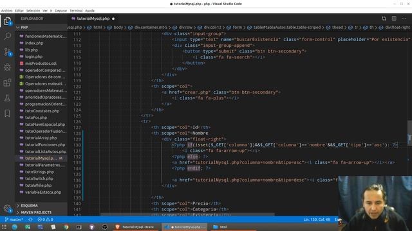Viewport: 412px width, 231px height.
Task: Open the terminal icon in taskbar
Action: 79,227
